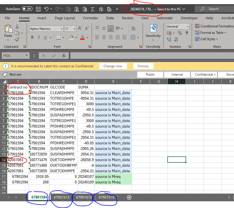Image resolution: width=234 pixels, height=208 pixels.
Task: Click the Fill Color bucket icon
Action: [72, 37]
